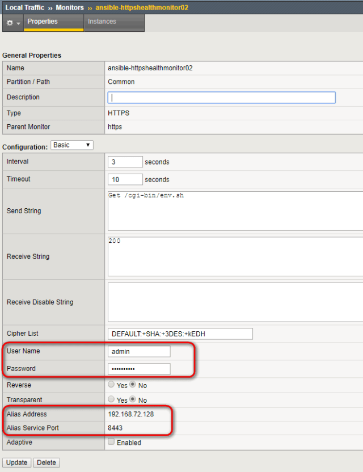
Task: Edit the User Name field
Action: pos(138,351)
